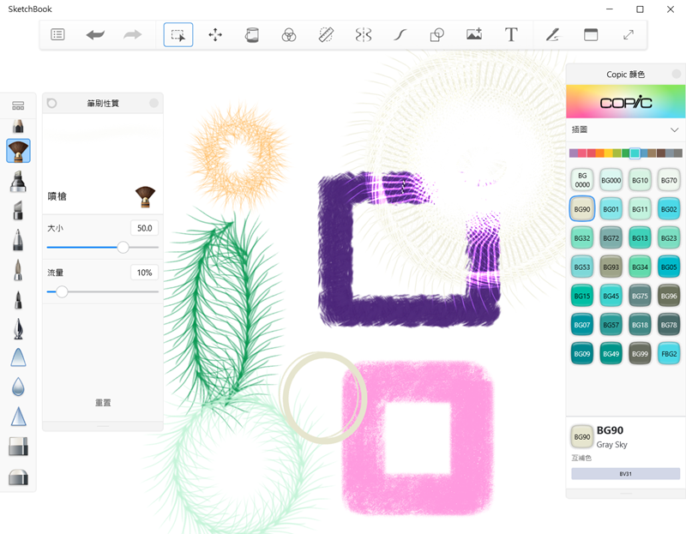686x534 pixels.
Task: Click the airbrush thumbnail beside 噴槍
Action: pyautogui.click(x=145, y=196)
